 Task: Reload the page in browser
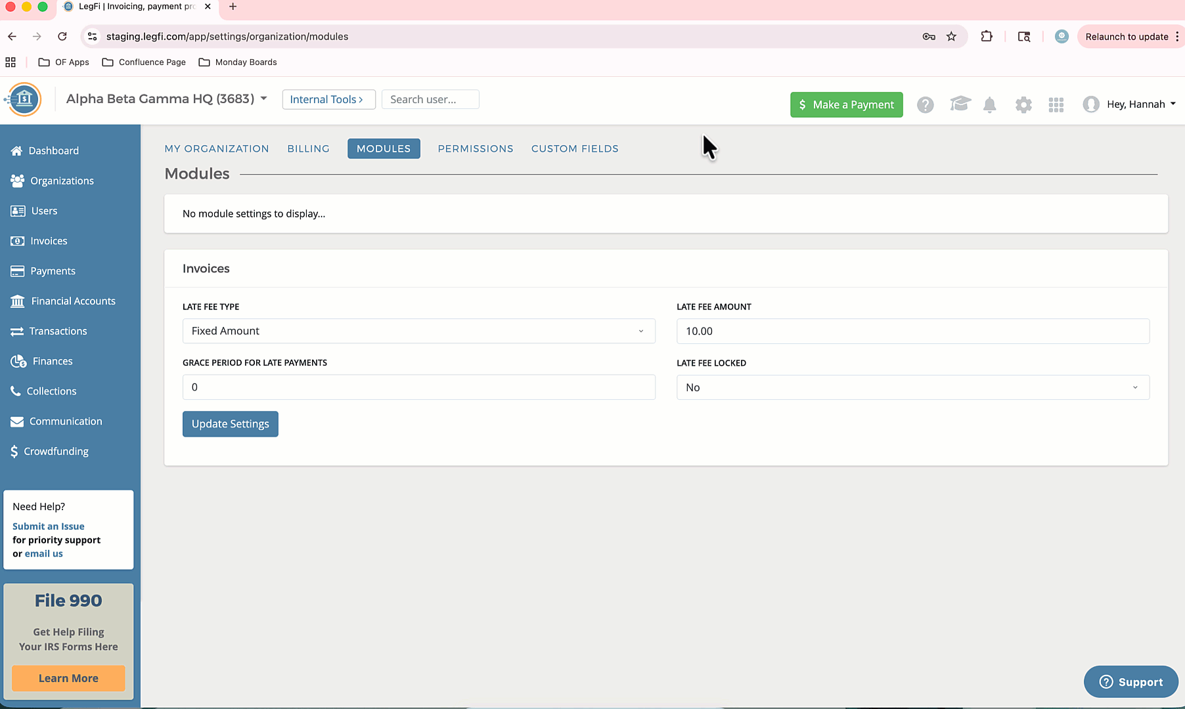[x=62, y=37]
